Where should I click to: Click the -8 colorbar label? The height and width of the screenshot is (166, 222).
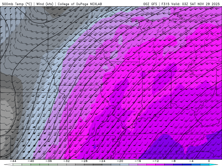point(174,161)
